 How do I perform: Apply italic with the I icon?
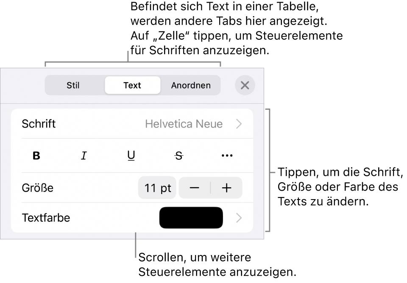(84, 155)
